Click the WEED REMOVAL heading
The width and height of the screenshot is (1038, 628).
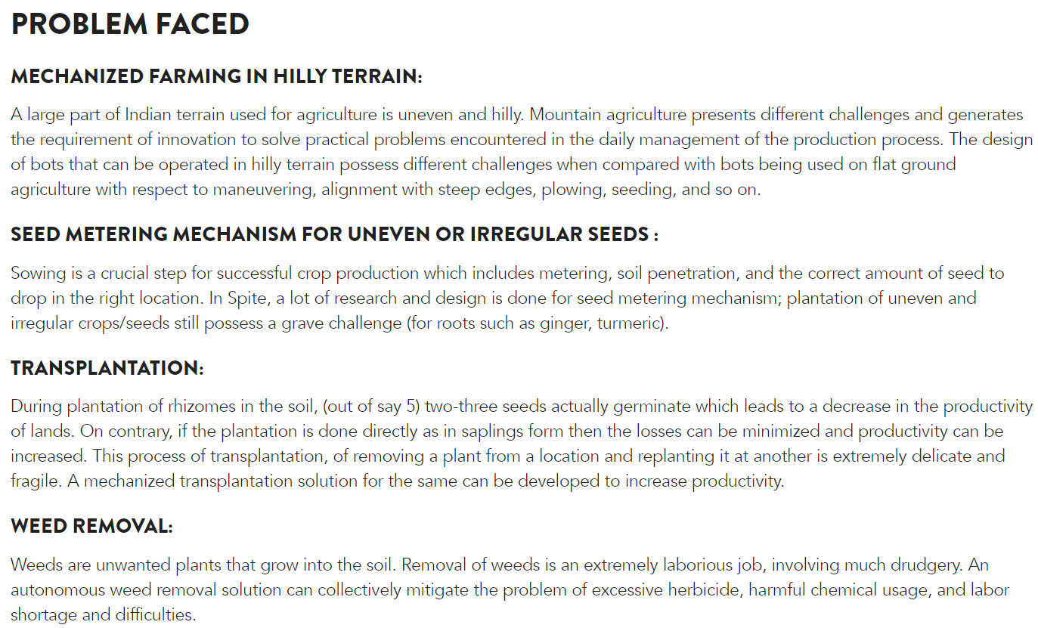pos(91,527)
